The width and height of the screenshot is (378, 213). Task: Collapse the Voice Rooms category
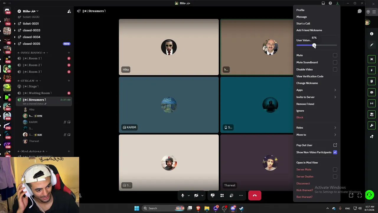click(x=33, y=53)
